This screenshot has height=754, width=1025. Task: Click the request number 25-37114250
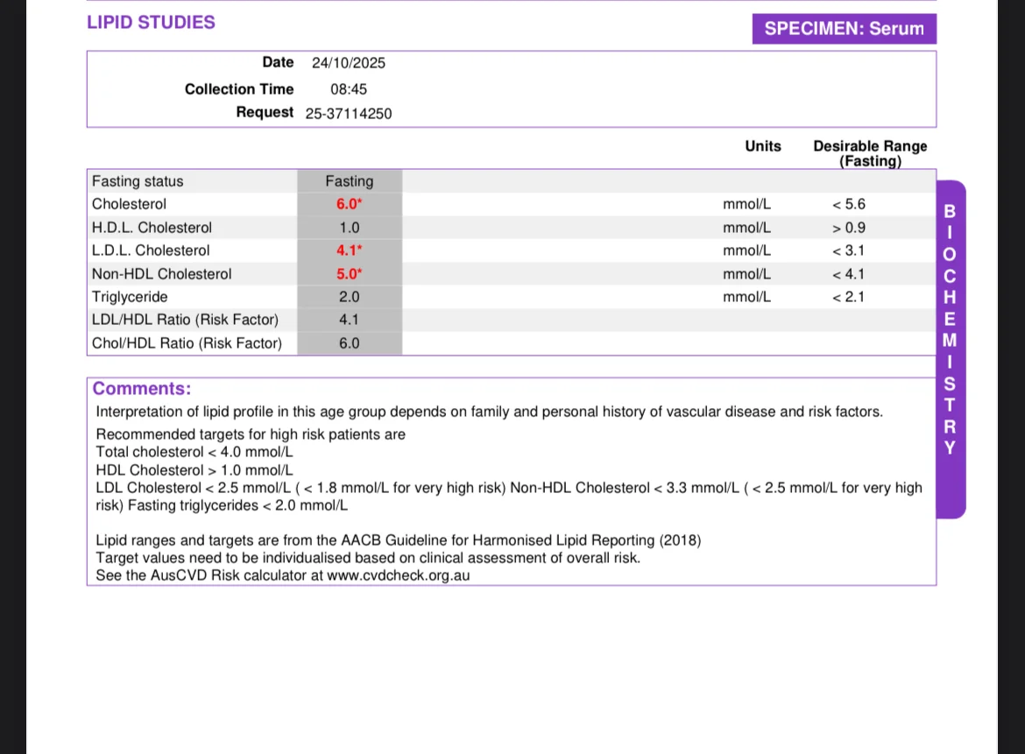pos(349,114)
